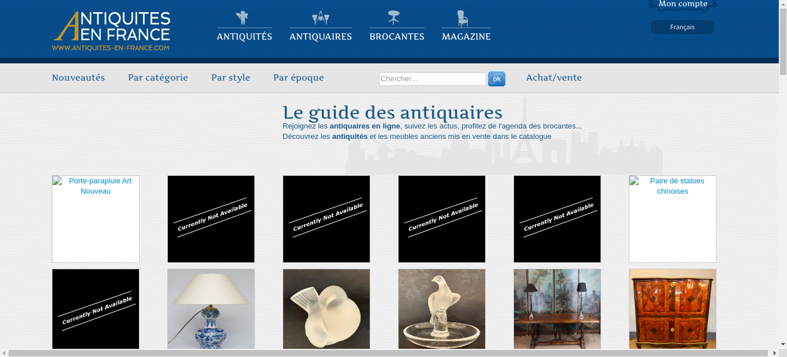The height and width of the screenshot is (357, 787).
Task: Open the Français language selector
Action: coord(682,27)
